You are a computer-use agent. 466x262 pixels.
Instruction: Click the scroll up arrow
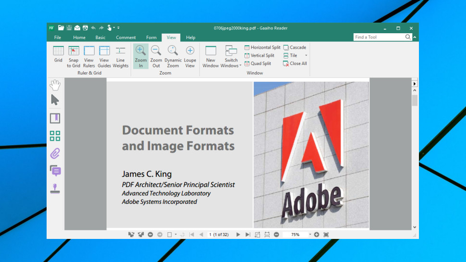click(415, 90)
